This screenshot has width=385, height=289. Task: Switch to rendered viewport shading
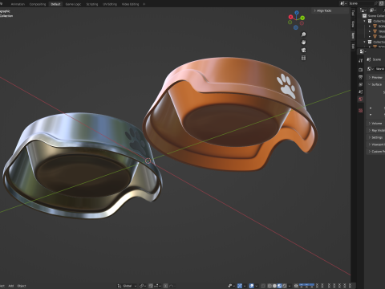tap(285, 286)
